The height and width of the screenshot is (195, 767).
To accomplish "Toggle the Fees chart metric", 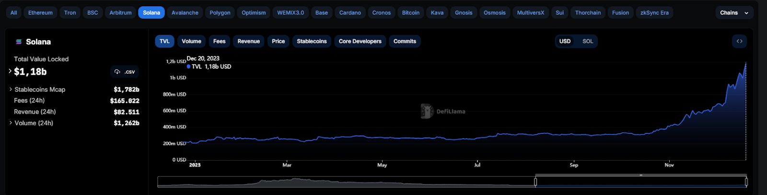I will click(x=219, y=41).
